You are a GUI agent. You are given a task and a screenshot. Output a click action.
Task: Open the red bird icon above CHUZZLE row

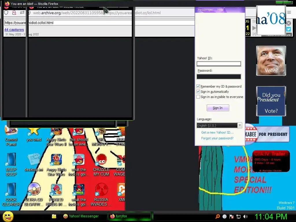(79, 164)
